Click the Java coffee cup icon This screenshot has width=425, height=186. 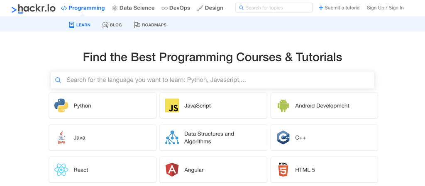coord(61,138)
